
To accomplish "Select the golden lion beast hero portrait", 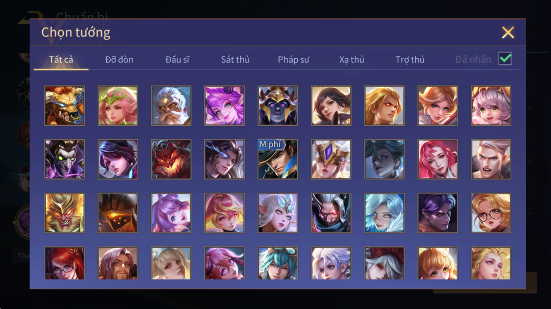I will point(64,106).
